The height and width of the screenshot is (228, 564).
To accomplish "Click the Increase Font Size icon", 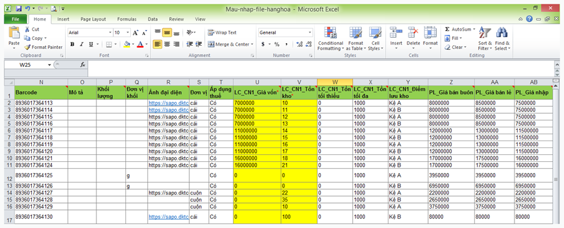I will [135, 32].
